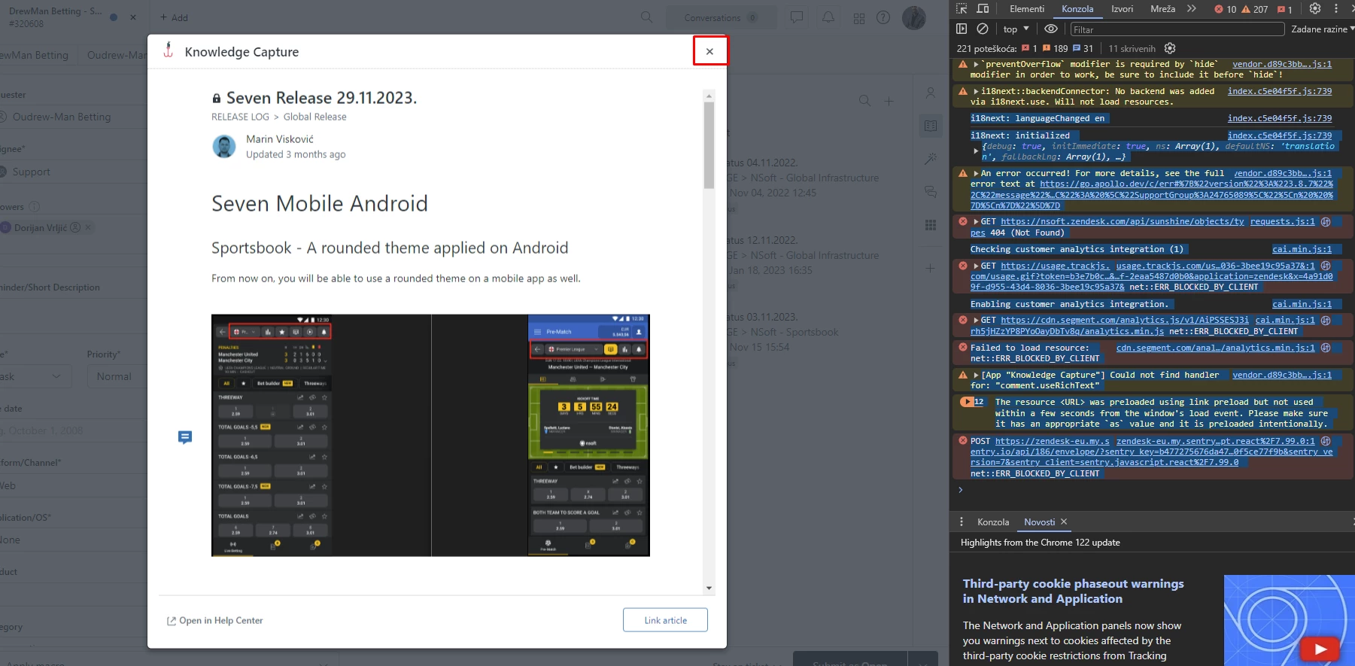Click the search icon in the knowledge panel
This screenshot has height=666, width=1355.
pos(864,101)
